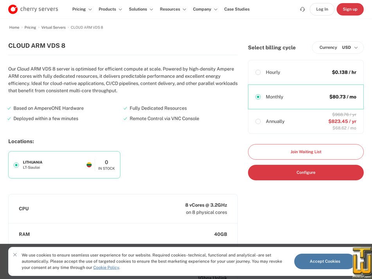372x279 pixels.
Task: Select the Lithuania location radio button
Action: coord(16,165)
